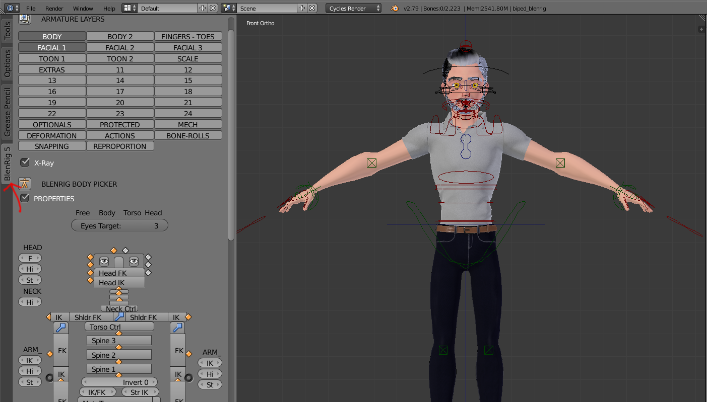Select the Torso Ctrl element in body picker
This screenshot has width=707, height=402.
click(x=119, y=326)
